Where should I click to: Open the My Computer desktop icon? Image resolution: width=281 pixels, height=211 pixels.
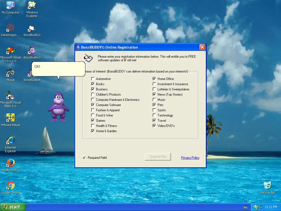tap(10, 7)
